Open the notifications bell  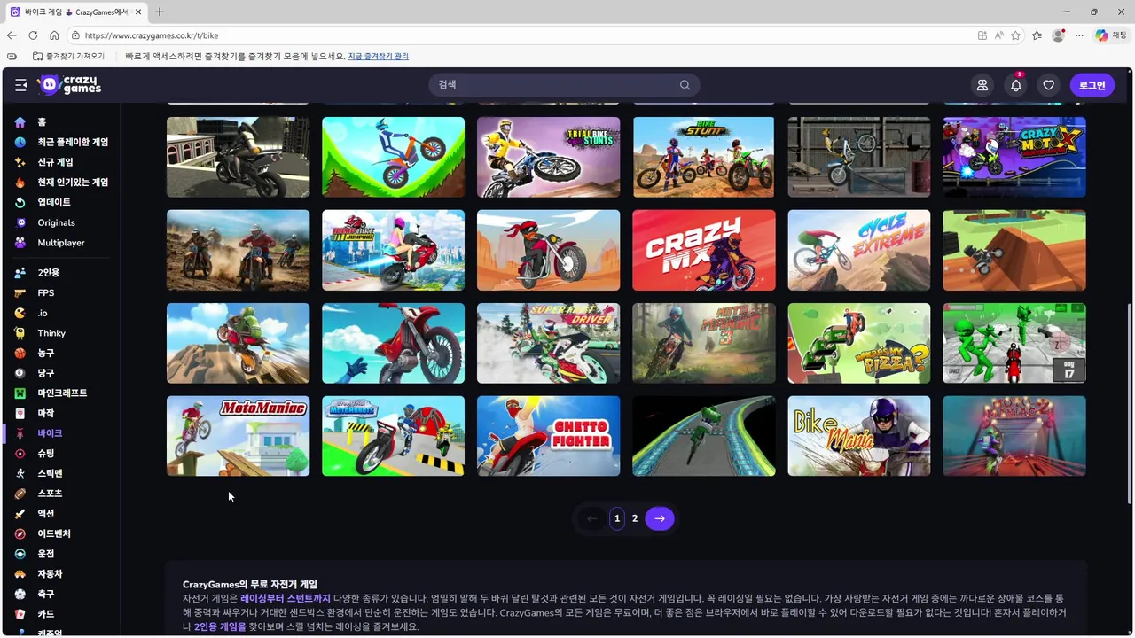tap(1016, 85)
